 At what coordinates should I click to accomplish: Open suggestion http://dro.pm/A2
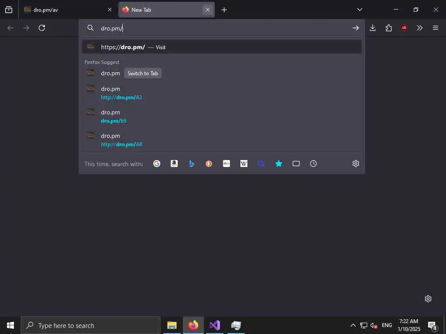click(222, 93)
